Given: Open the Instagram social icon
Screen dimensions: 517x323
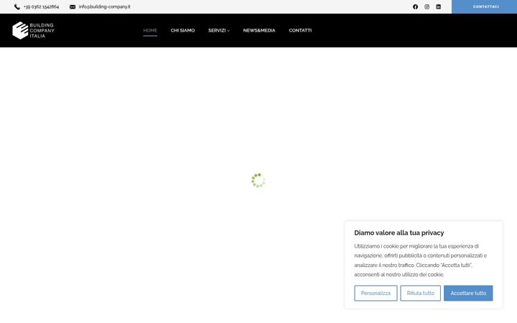Looking at the screenshot, I should tap(427, 6).
